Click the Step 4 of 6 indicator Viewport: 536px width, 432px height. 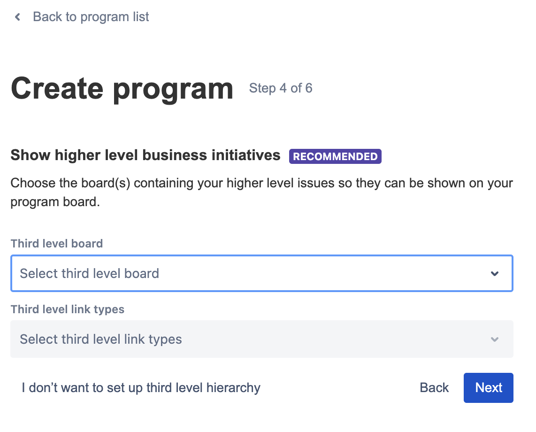[x=281, y=88]
